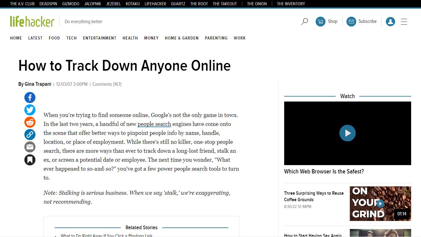The width and height of the screenshot is (421, 237).
Task: Click the Lifehacker logo
Action: click(32, 21)
